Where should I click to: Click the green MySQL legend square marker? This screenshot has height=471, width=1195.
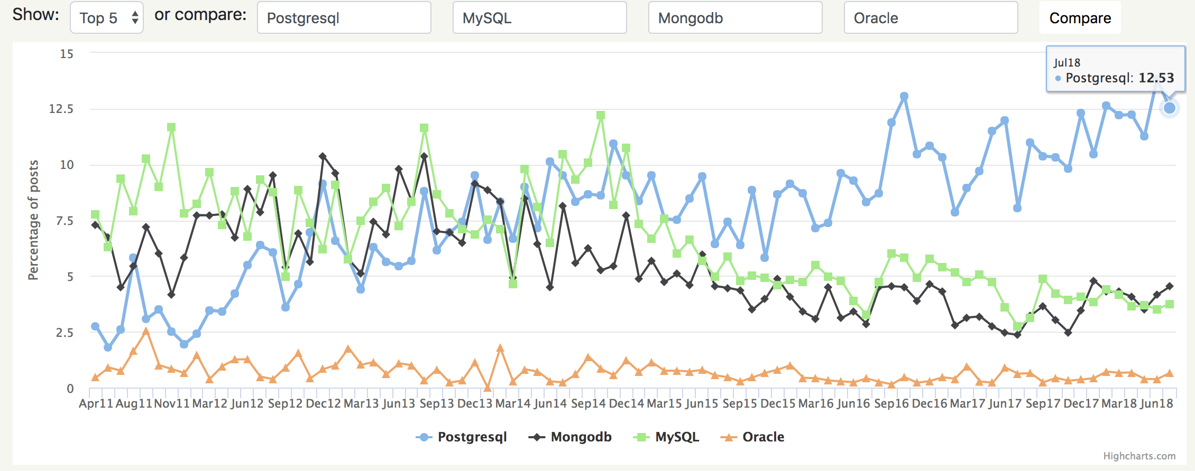[x=641, y=437]
